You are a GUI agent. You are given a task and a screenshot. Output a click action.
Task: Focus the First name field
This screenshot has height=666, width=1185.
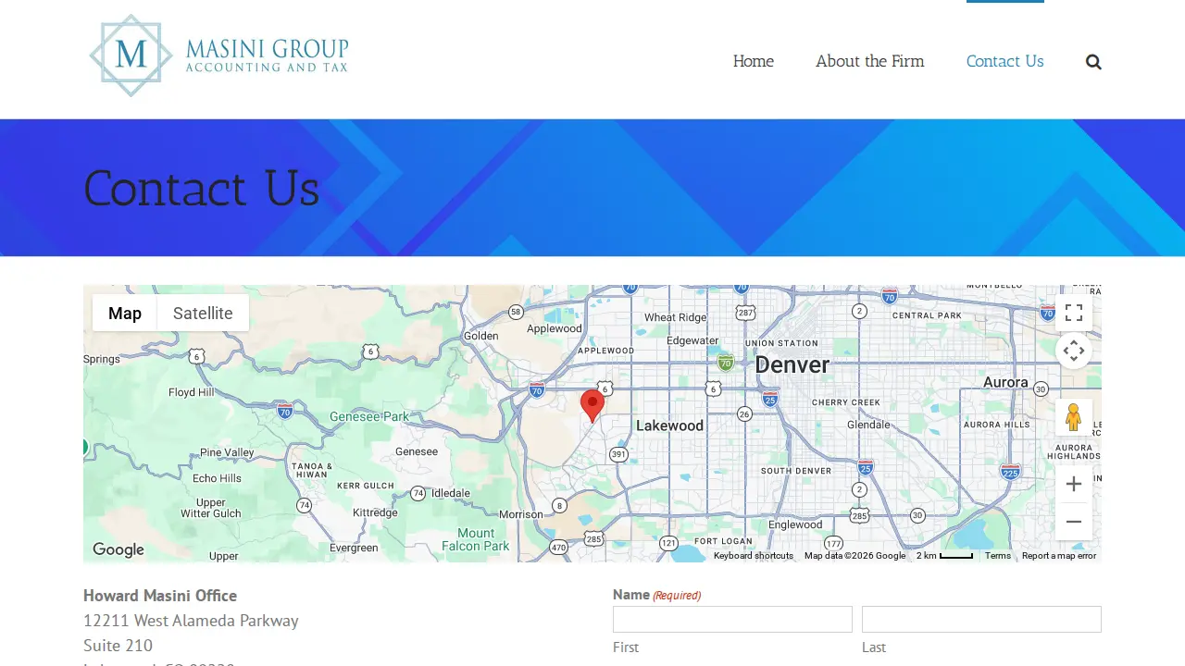[x=732, y=619]
